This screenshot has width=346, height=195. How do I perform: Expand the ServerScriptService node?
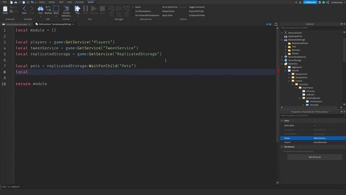pos(282,57)
